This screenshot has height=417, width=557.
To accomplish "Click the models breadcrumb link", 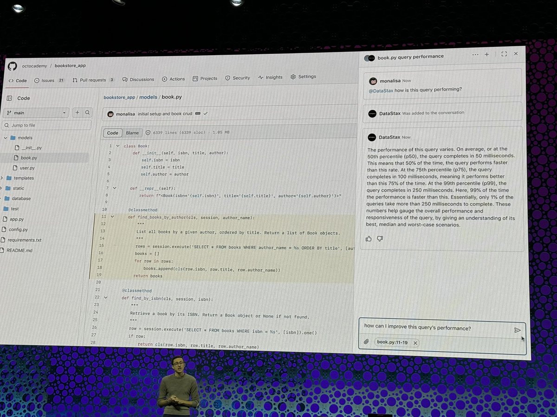I will point(149,97).
